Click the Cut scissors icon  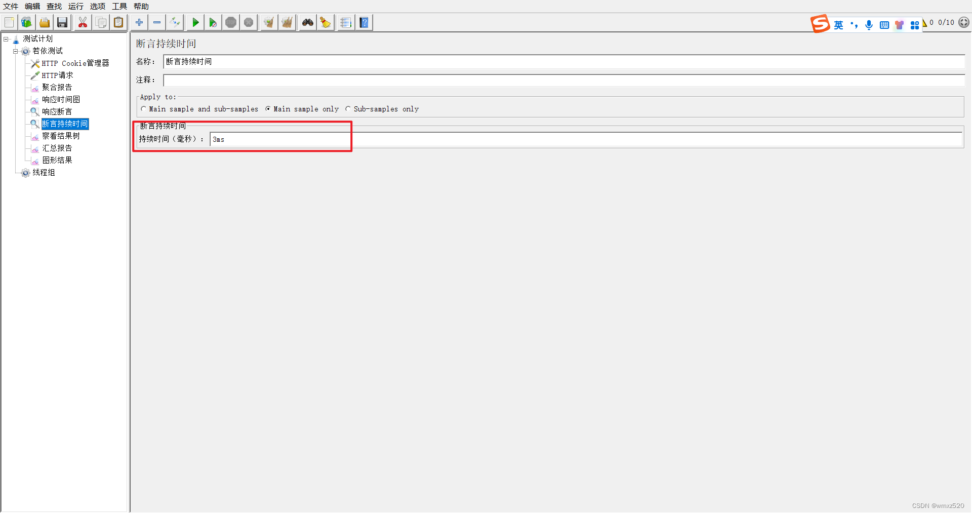click(x=83, y=22)
